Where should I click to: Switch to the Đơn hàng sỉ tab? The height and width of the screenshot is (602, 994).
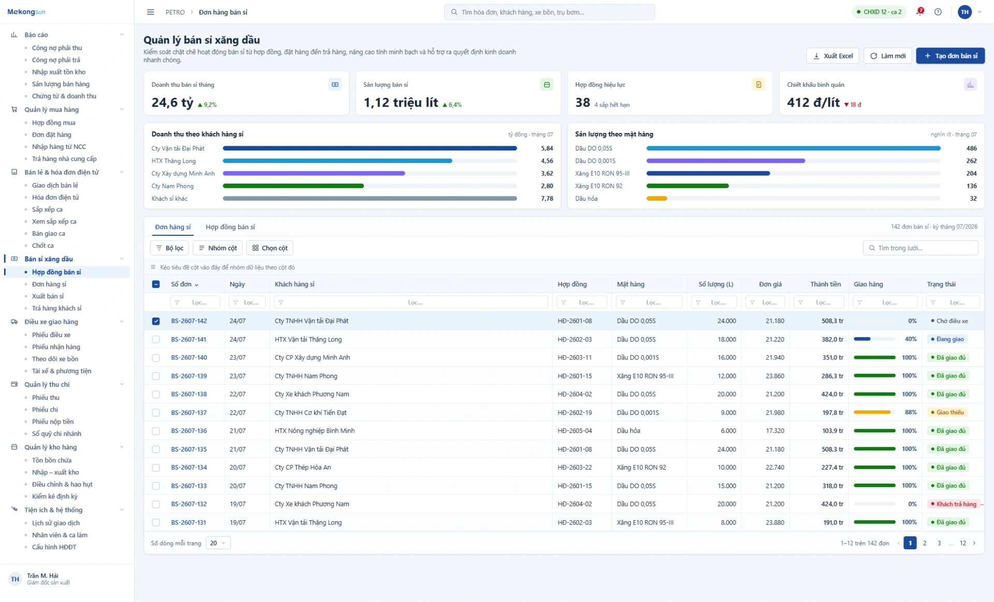(x=173, y=227)
